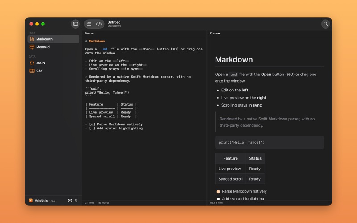Check the Parse Markdown natively checkbox
The width and height of the screenshot is (357, 223).
218,192
